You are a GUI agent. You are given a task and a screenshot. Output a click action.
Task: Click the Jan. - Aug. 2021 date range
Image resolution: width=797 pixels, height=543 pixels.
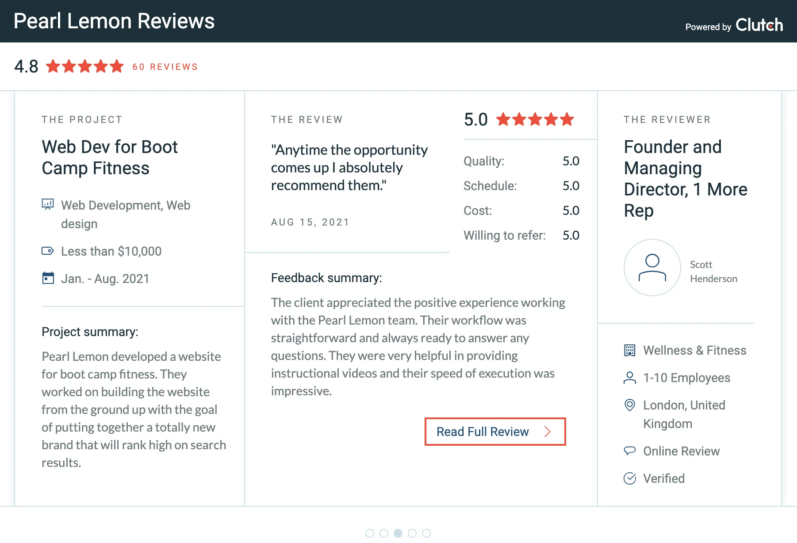tap(105, 279)
